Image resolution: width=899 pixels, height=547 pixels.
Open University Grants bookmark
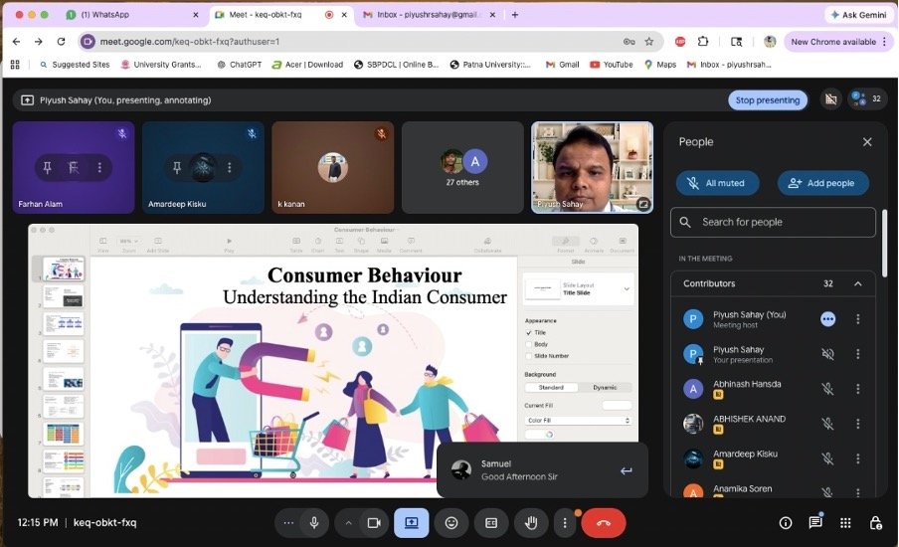coord(161,65)
